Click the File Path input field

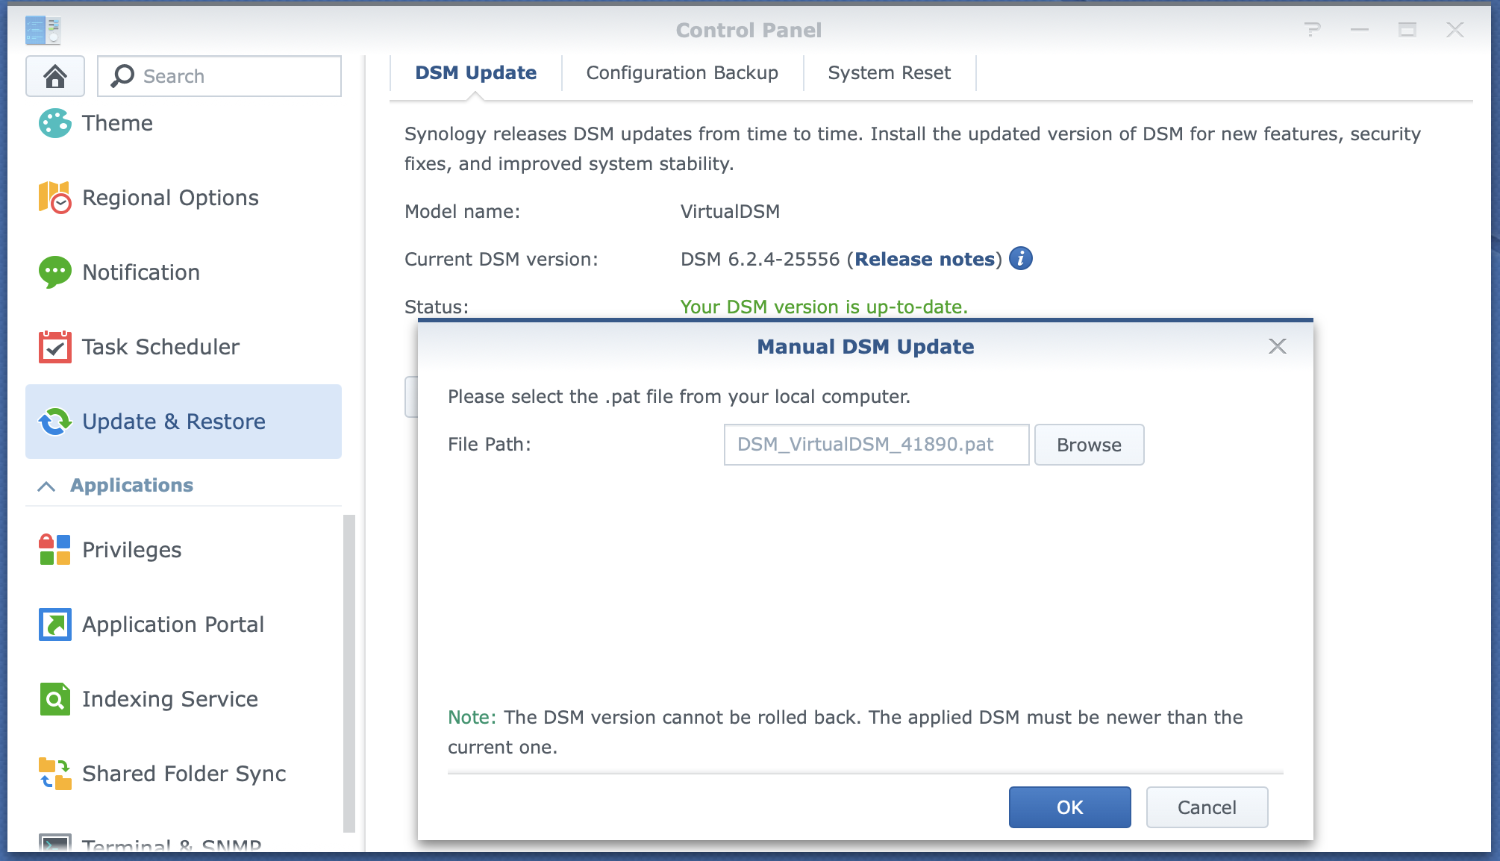click(x=877, y=445)
